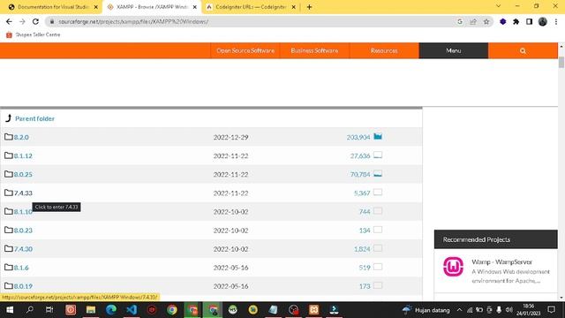Viewport: 565px width, 318px height.
Task: Open Hujan datang weather widget
Action: point(426,310)
